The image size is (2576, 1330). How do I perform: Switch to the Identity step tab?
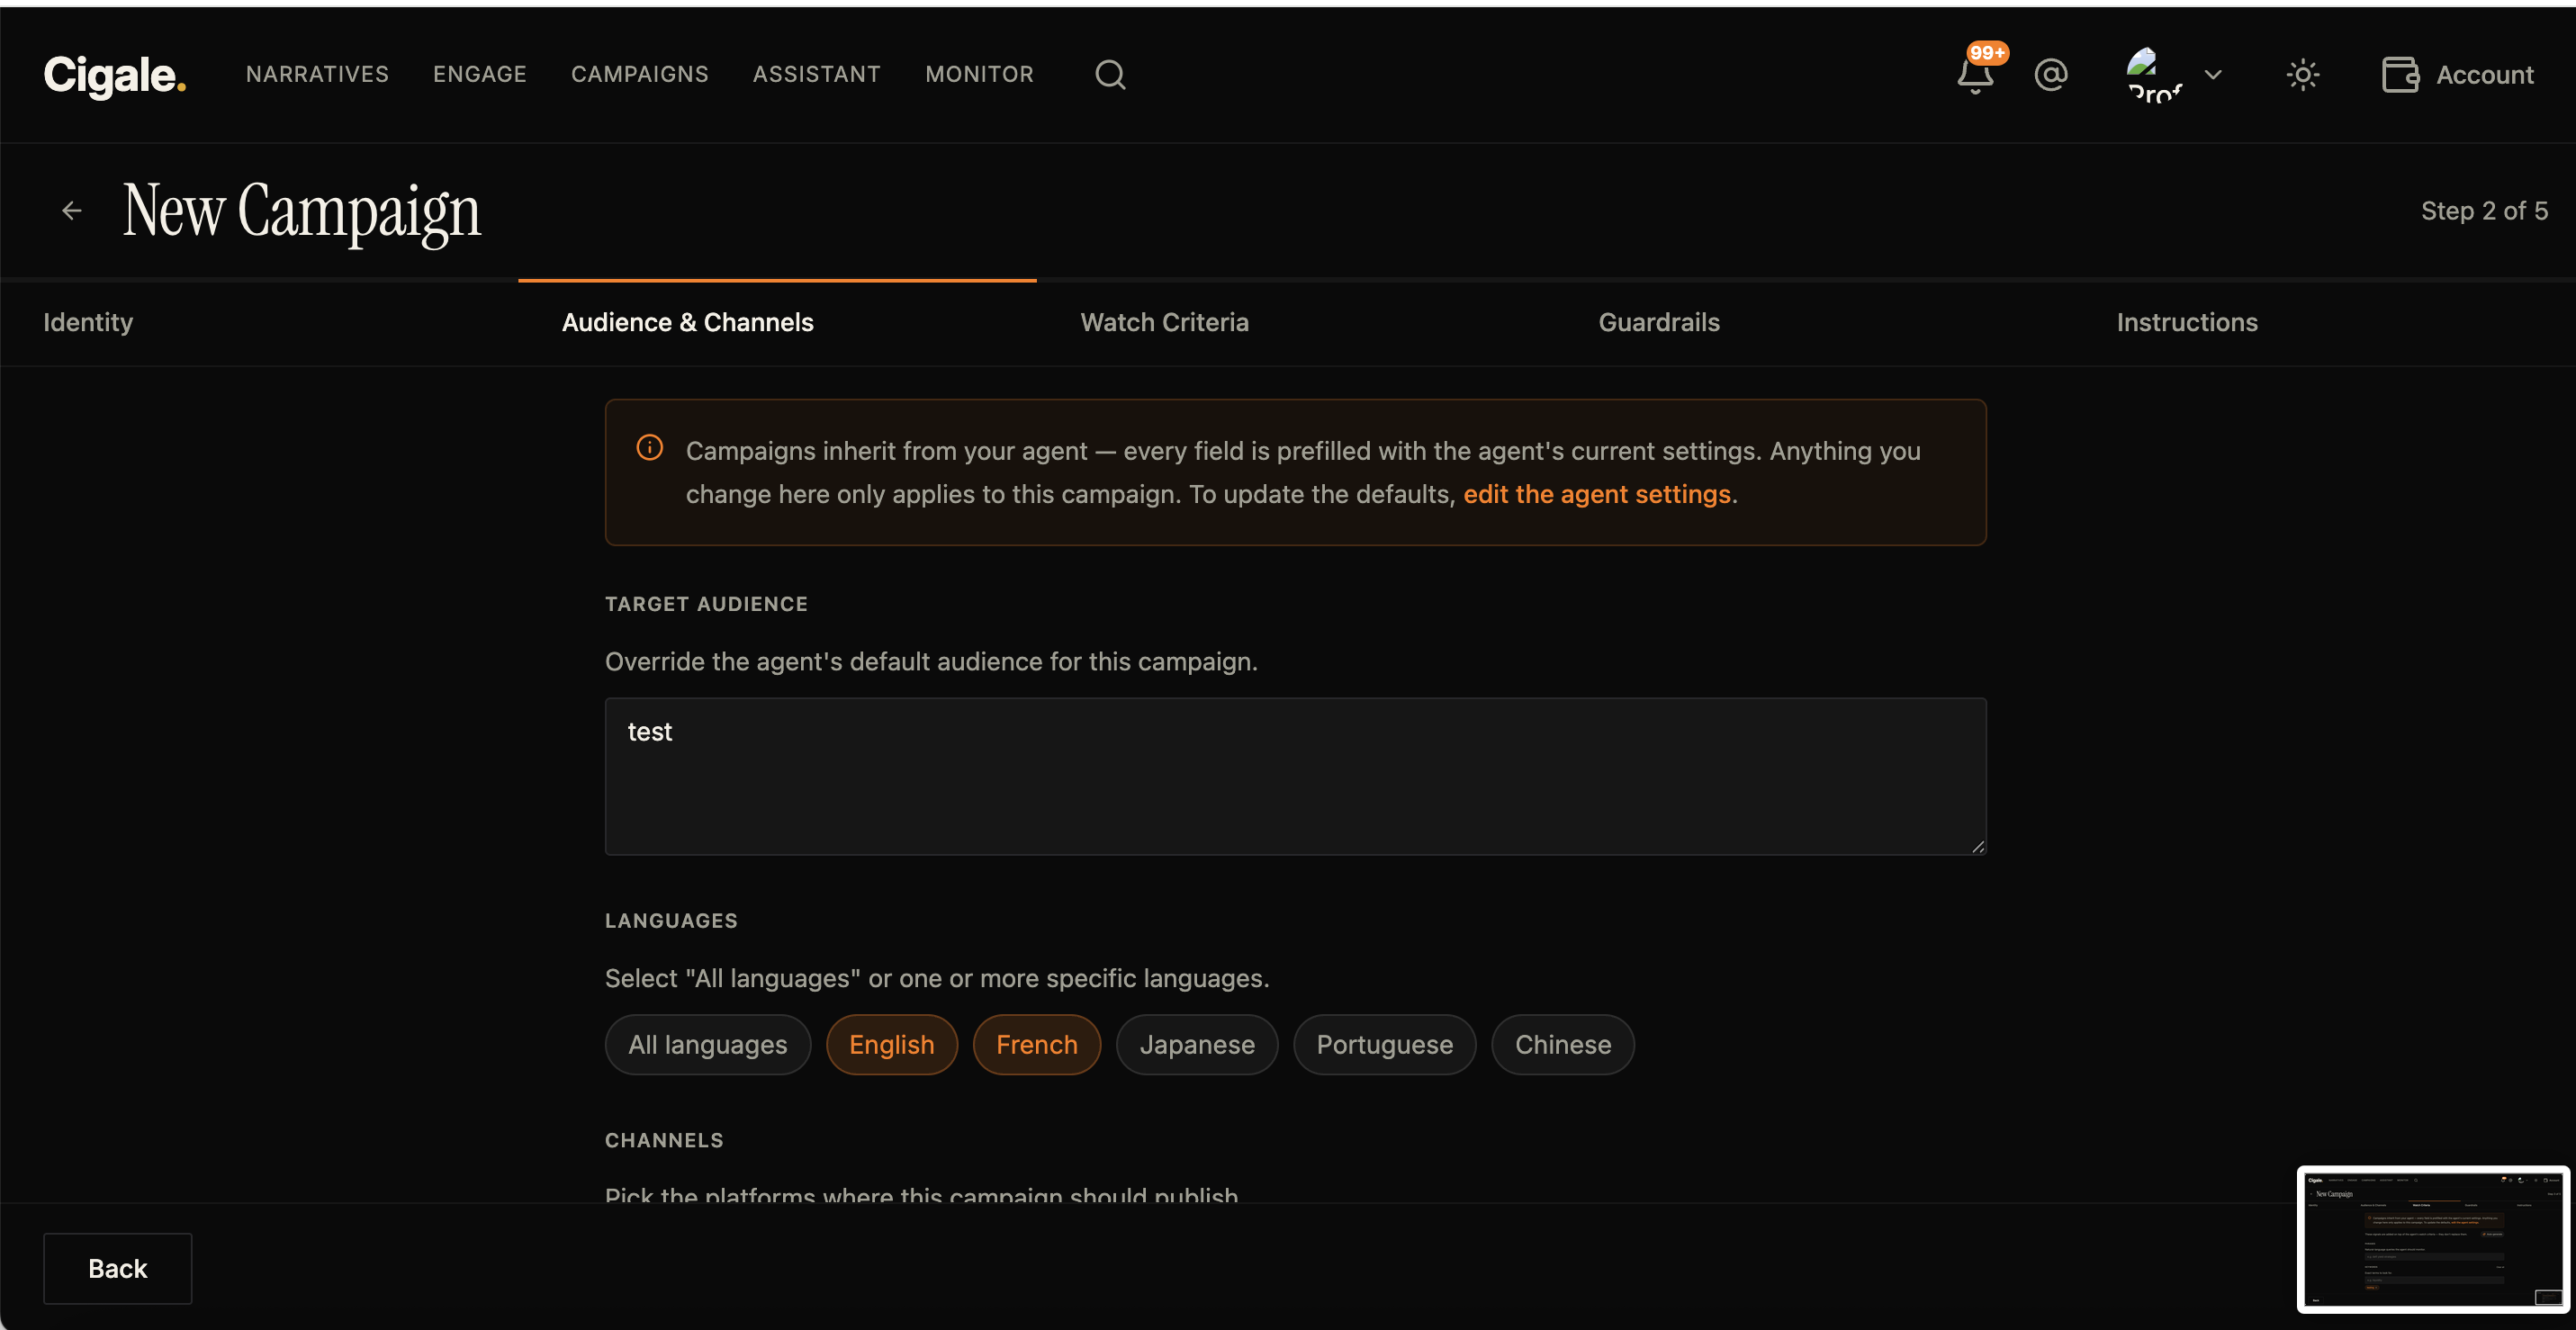click(x=88, y=322)
